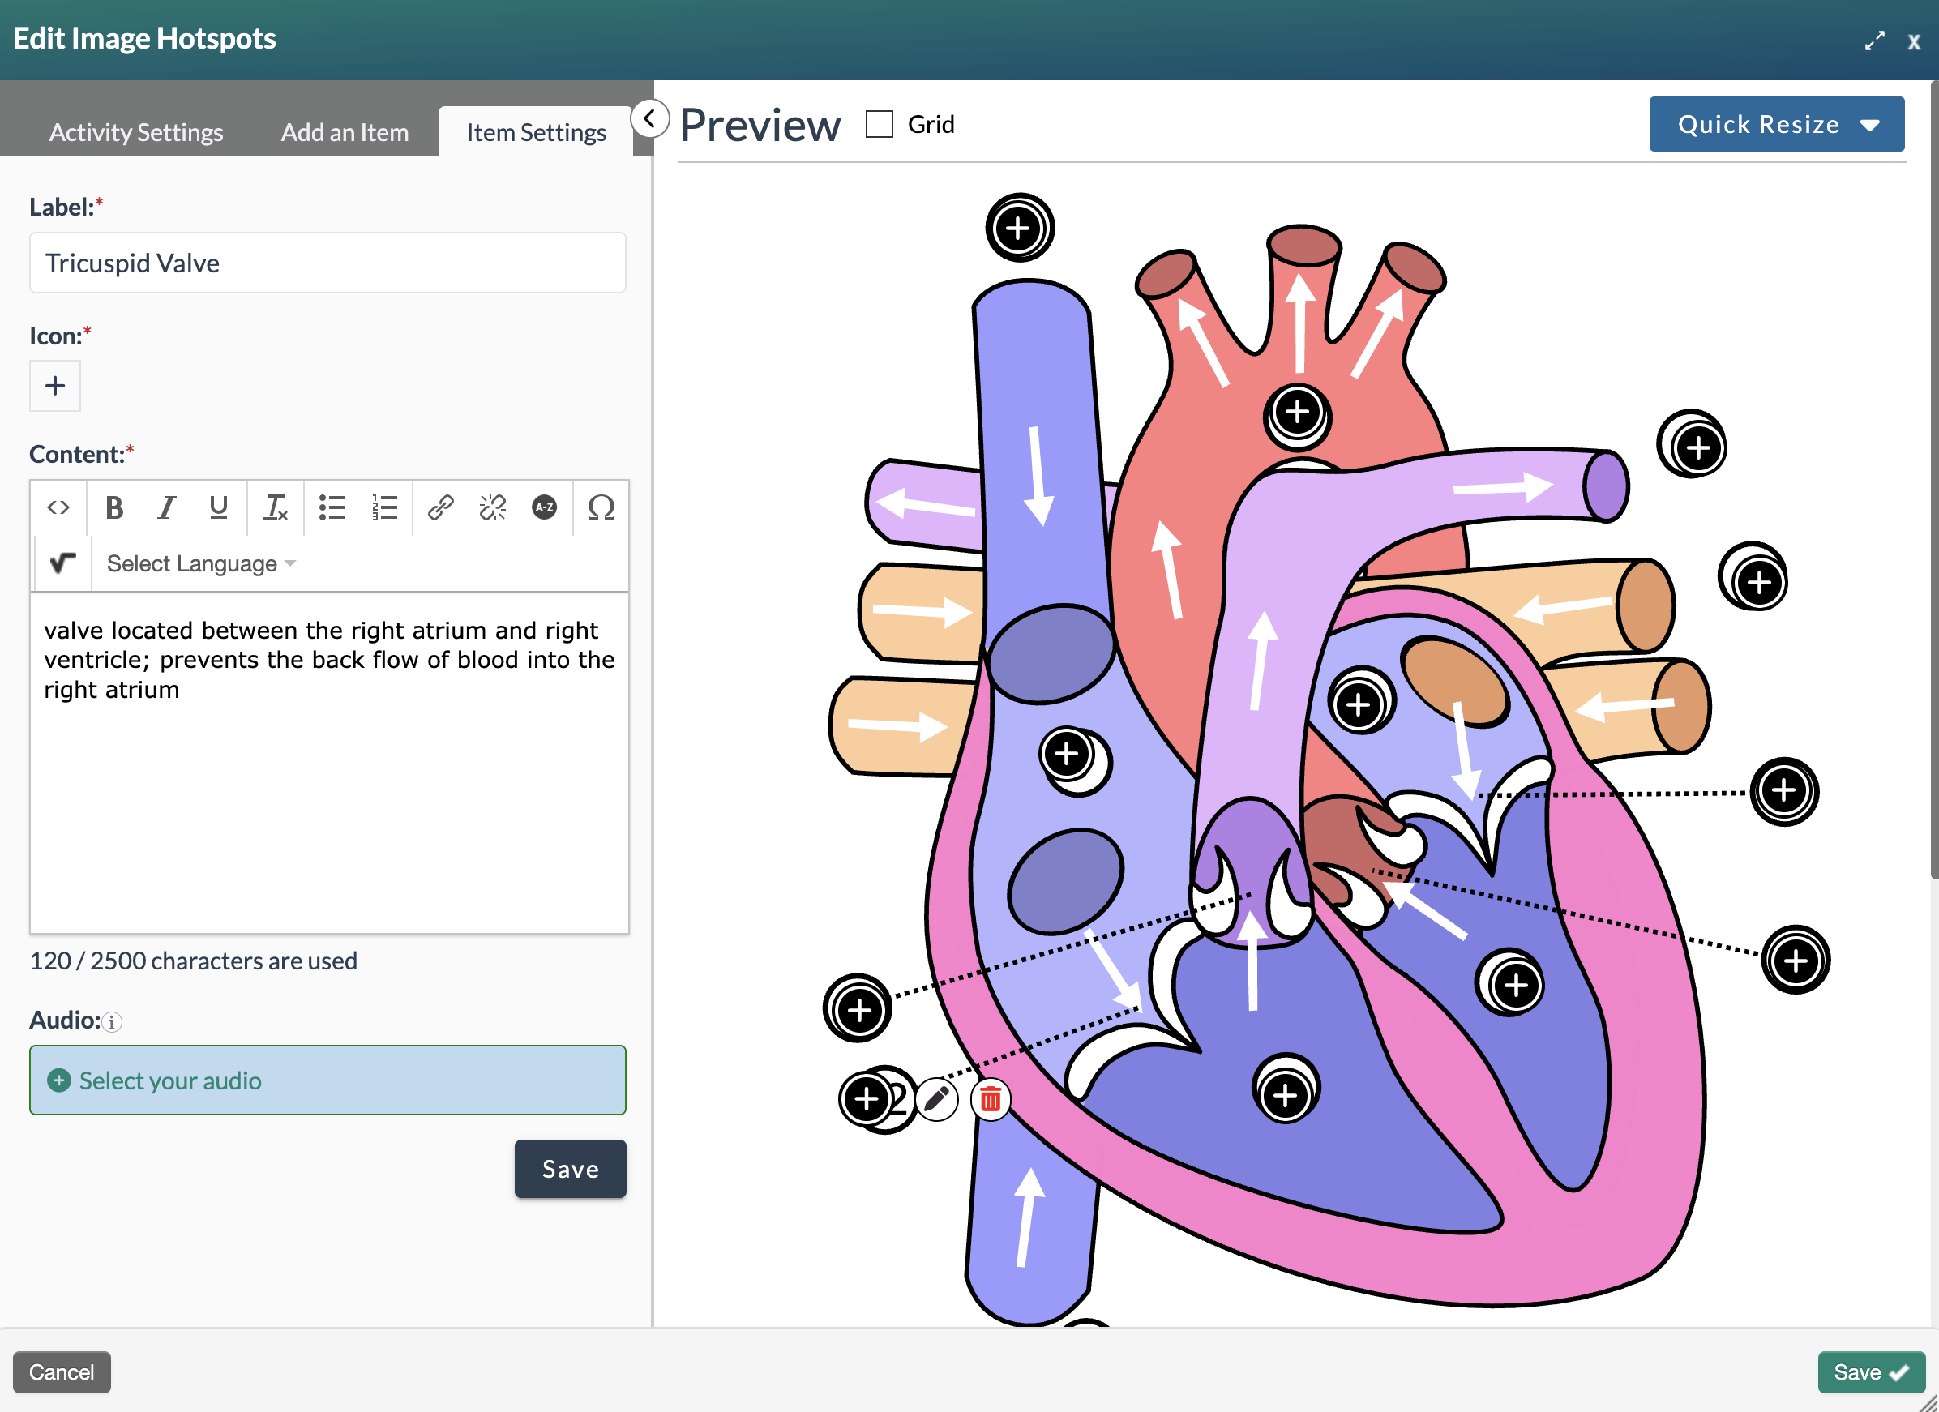The height and width of the screenshot is (1412, 1939).
Task: Open the A-Z glossary tool
Action: (x=545, y=507)
